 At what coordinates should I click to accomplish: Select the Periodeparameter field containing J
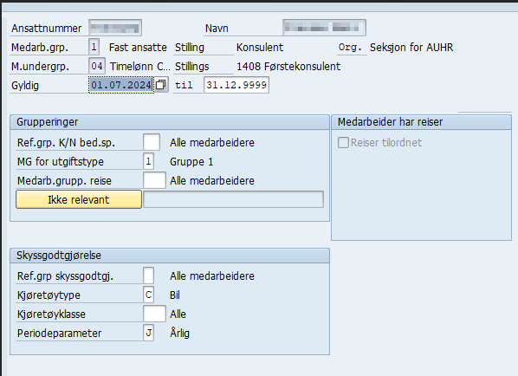click(x=149, y=333)
